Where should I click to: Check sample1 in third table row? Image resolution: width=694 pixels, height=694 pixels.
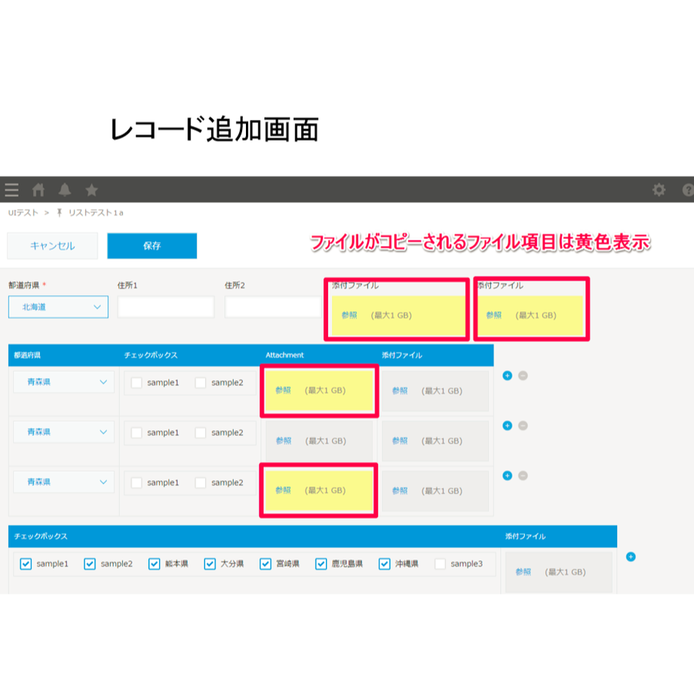tap(137, 483)
